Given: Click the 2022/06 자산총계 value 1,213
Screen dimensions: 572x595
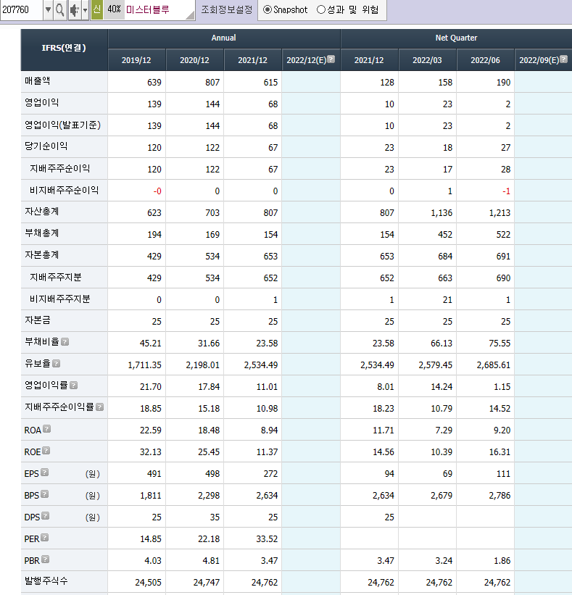Looking at the screenshot, I should pos(500,213).
